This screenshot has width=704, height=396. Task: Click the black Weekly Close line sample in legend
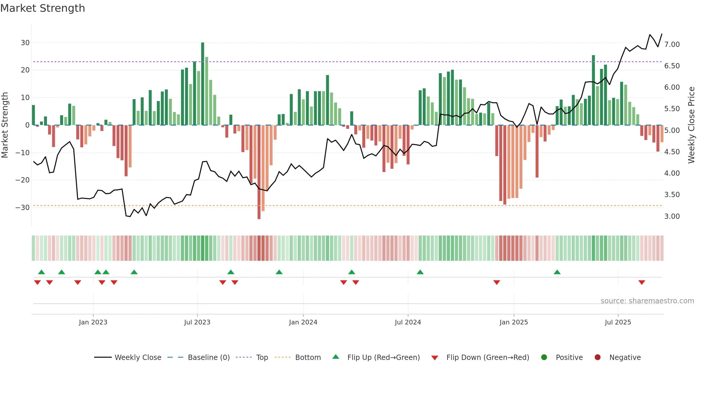103,357
